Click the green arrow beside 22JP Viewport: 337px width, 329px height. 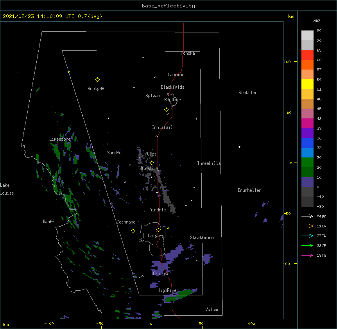click(307, 245)
